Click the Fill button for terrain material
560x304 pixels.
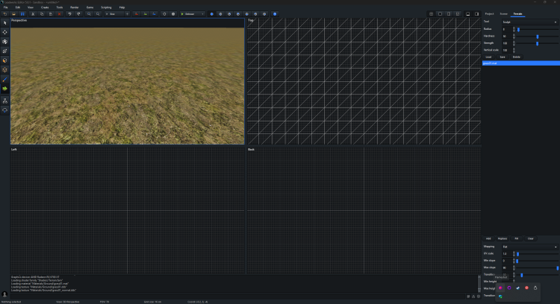pyautogui.click(x=516, y=238)
